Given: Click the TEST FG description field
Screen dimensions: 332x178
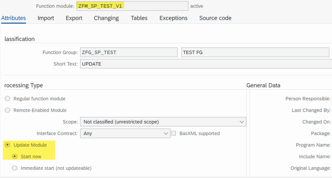Looking at the screenshot, I should [x=255, y=52].
